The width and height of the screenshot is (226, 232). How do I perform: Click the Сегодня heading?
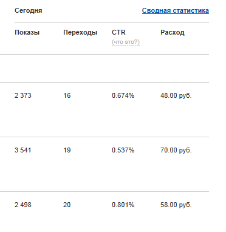[x=29, y=10]
